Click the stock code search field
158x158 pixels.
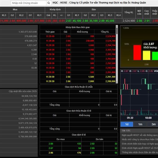point(28,3)
